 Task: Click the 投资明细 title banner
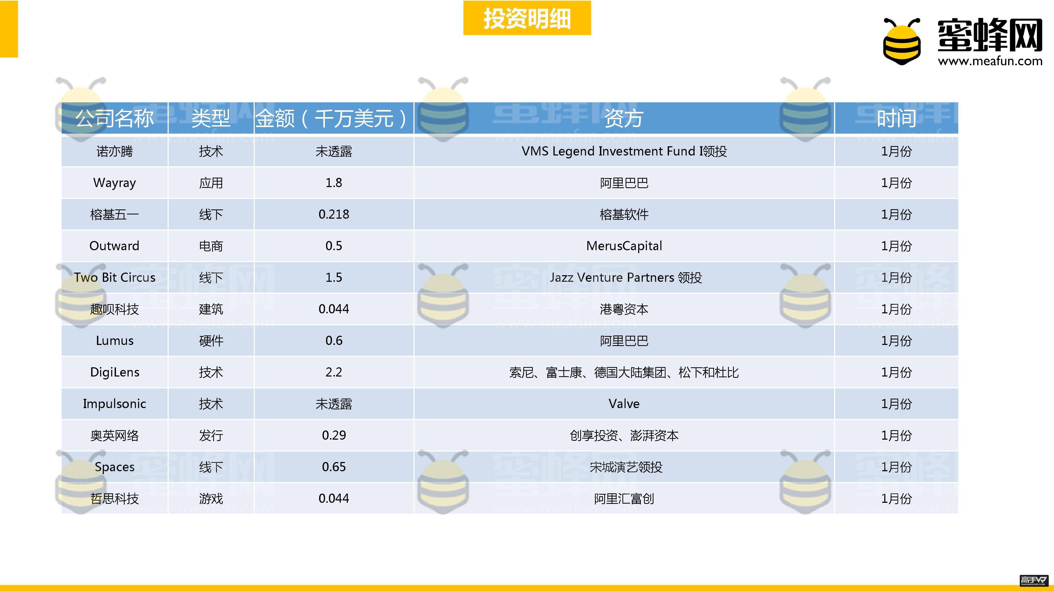[527, 18]
